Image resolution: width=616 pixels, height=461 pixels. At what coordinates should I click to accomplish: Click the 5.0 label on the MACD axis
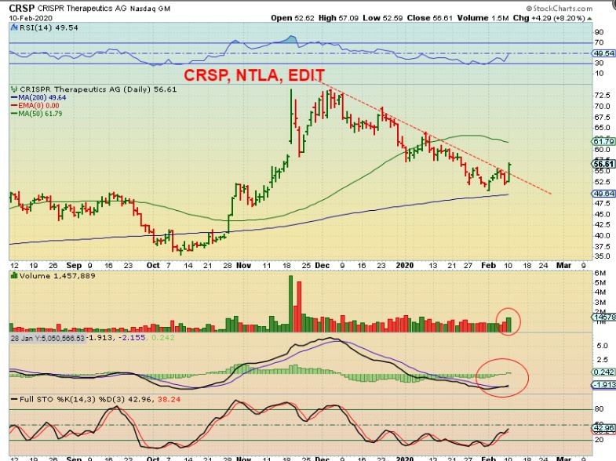(x=602, y=346)
